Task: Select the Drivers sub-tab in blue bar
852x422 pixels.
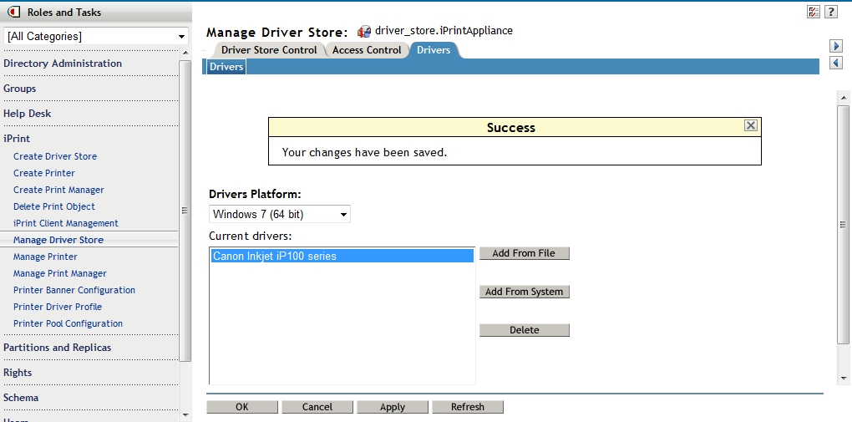Action: (226, 67)
